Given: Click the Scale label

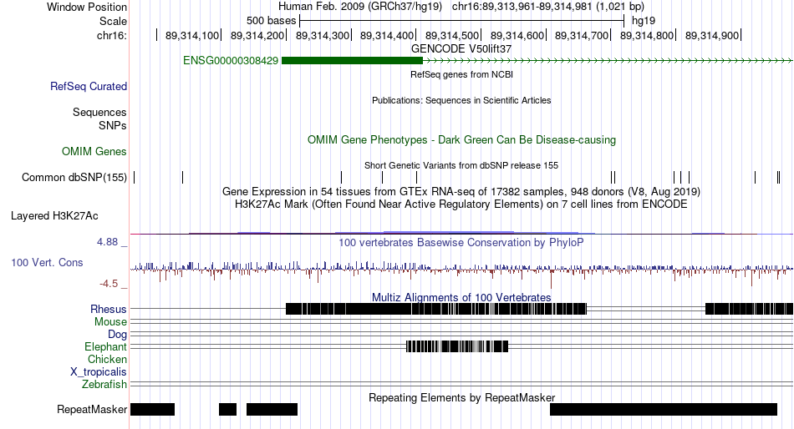Looking at the screenshot, I should click(114, 21).
